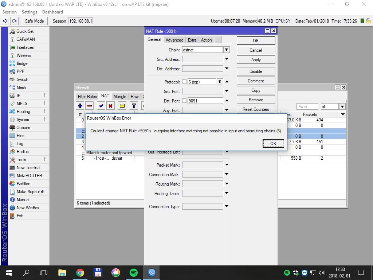Expand the Packet Mark field
The width and height of the screenshot is (373, 280).
click(x=227, y=165)
